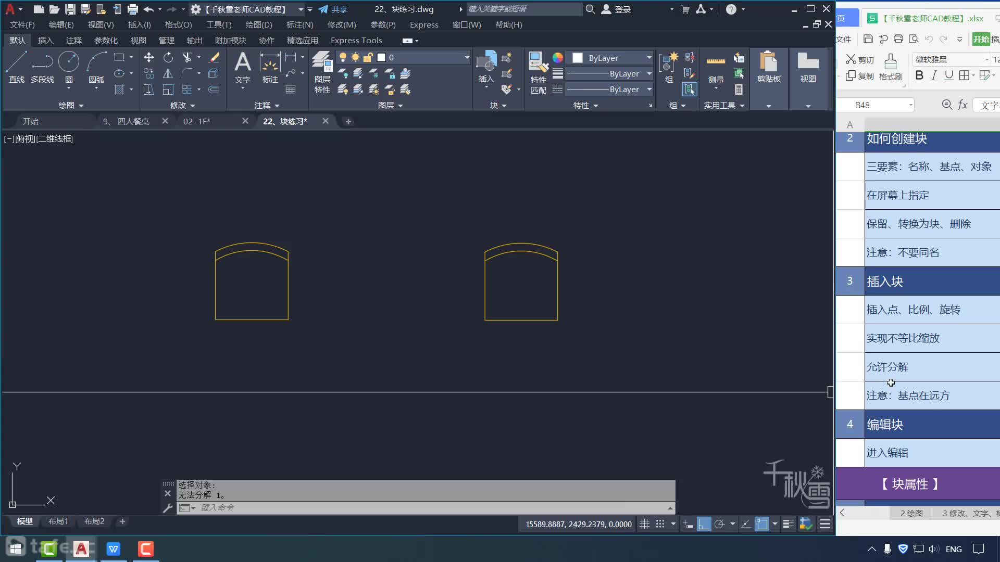Click 剪切 (Cut) in the spreadsheet window

coord(859,59)
